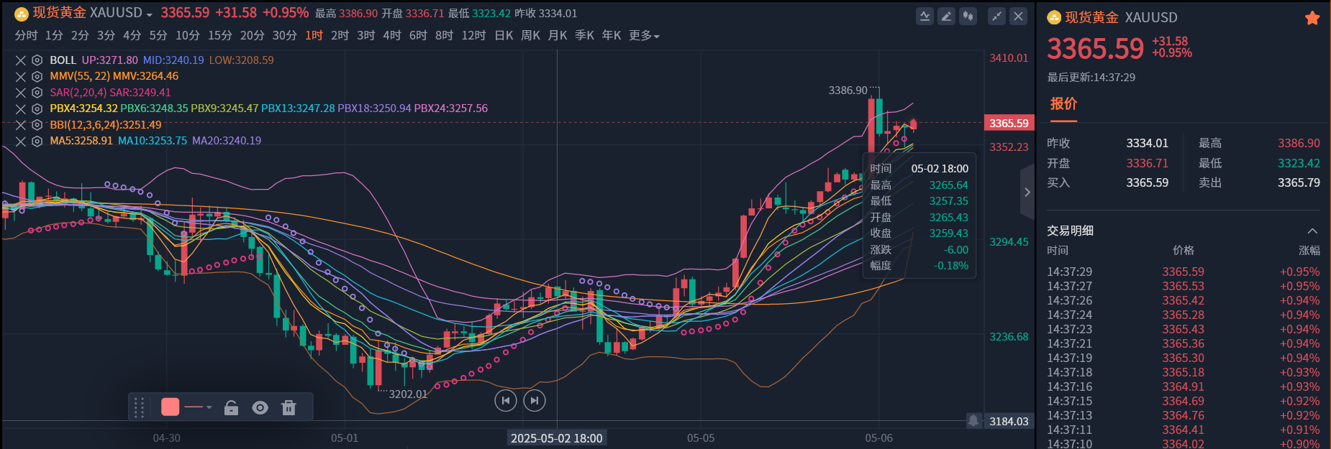Toggle drawing visibility with the eye icon

point(260,407)
